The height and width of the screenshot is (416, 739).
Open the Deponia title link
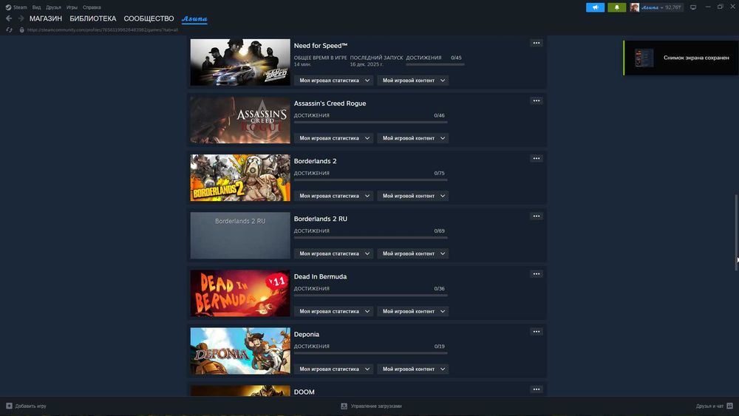click(x=307, y=334)
